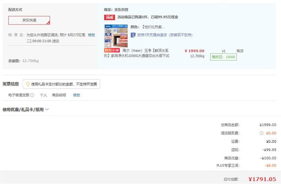This screenshot has width=281, height=184.
Task: Click the 商品明细 invoice content label
Action: click(59, 95)
